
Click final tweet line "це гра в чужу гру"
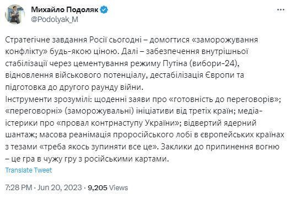pos(87,159)
